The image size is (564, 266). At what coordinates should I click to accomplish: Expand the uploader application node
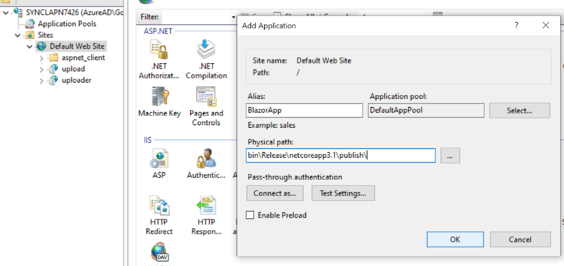(x=41, y=80)
